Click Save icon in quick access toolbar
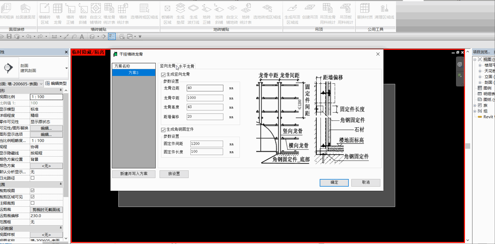Image resolution: width=495 pixels, height=244 pixels. (9, 37)
